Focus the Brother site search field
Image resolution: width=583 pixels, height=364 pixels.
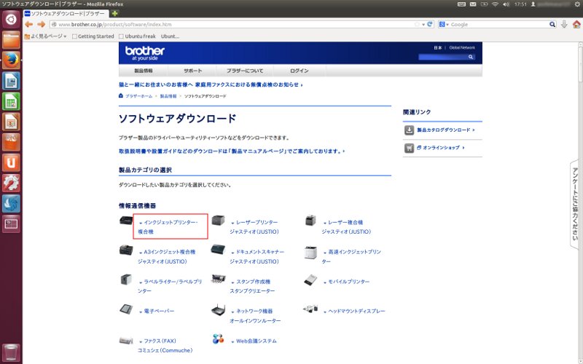443,57
